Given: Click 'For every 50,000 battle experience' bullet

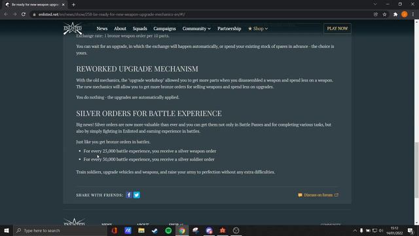Looking at the screenshot, I should [149, 159].
